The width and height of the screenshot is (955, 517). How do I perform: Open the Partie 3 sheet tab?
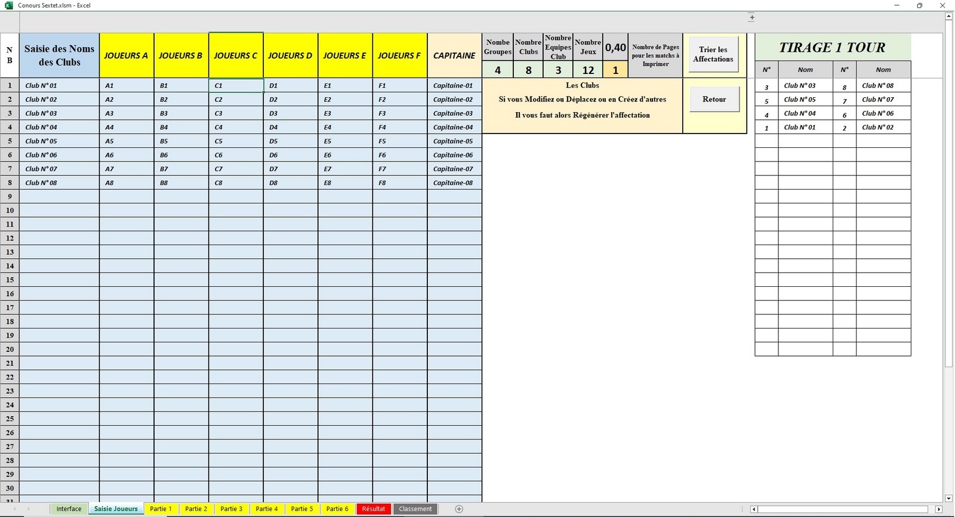pyautogui.click(x=231, y=509)
